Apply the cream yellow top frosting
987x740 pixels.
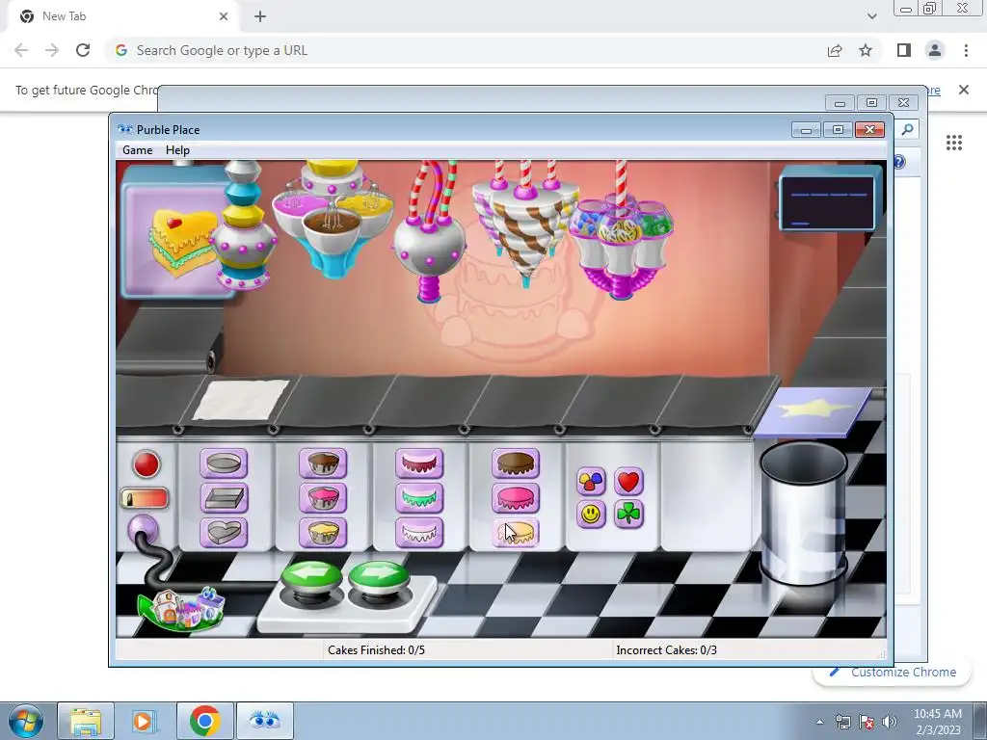(x=516, y=533)
